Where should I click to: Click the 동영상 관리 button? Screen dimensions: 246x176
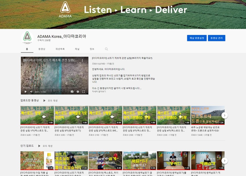[x=217, y=38]
